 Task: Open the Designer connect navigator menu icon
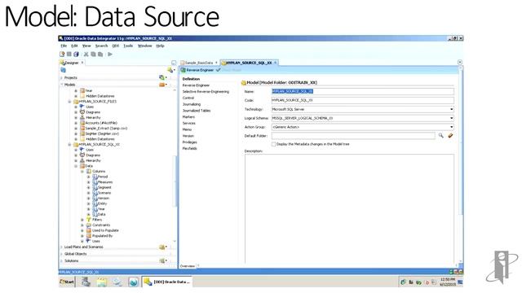tap(171, 70)
